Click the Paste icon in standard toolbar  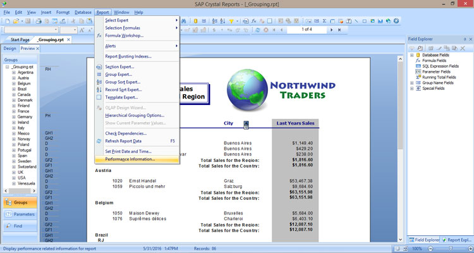tap(90, 21)
